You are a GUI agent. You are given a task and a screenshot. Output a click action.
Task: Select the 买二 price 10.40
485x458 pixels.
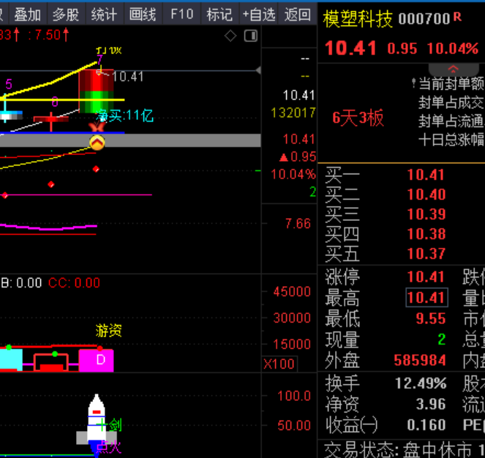pos(426,195)
